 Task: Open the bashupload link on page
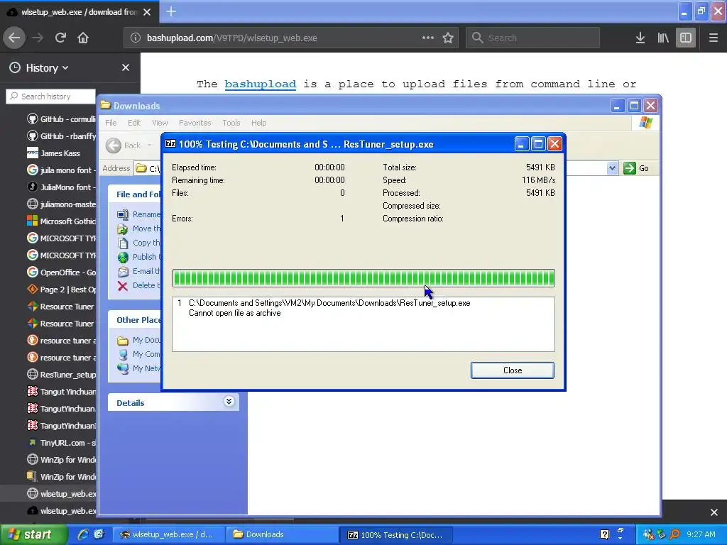(x=260, y=84)
